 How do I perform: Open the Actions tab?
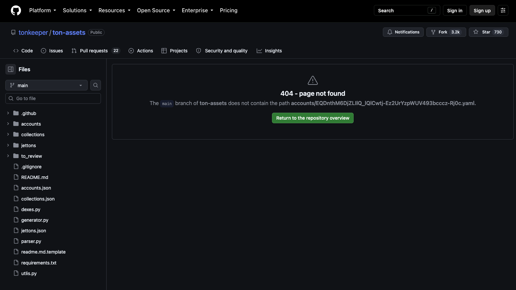[x=141, y=51]
